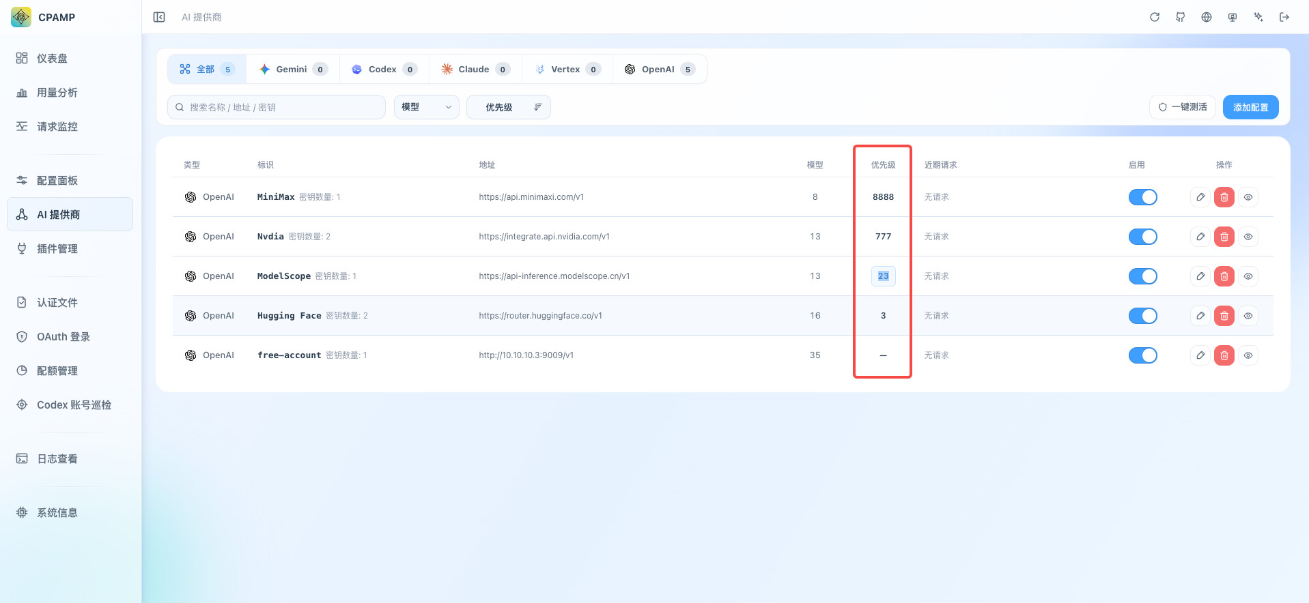Switch to the Claude tab

[476, 69]
